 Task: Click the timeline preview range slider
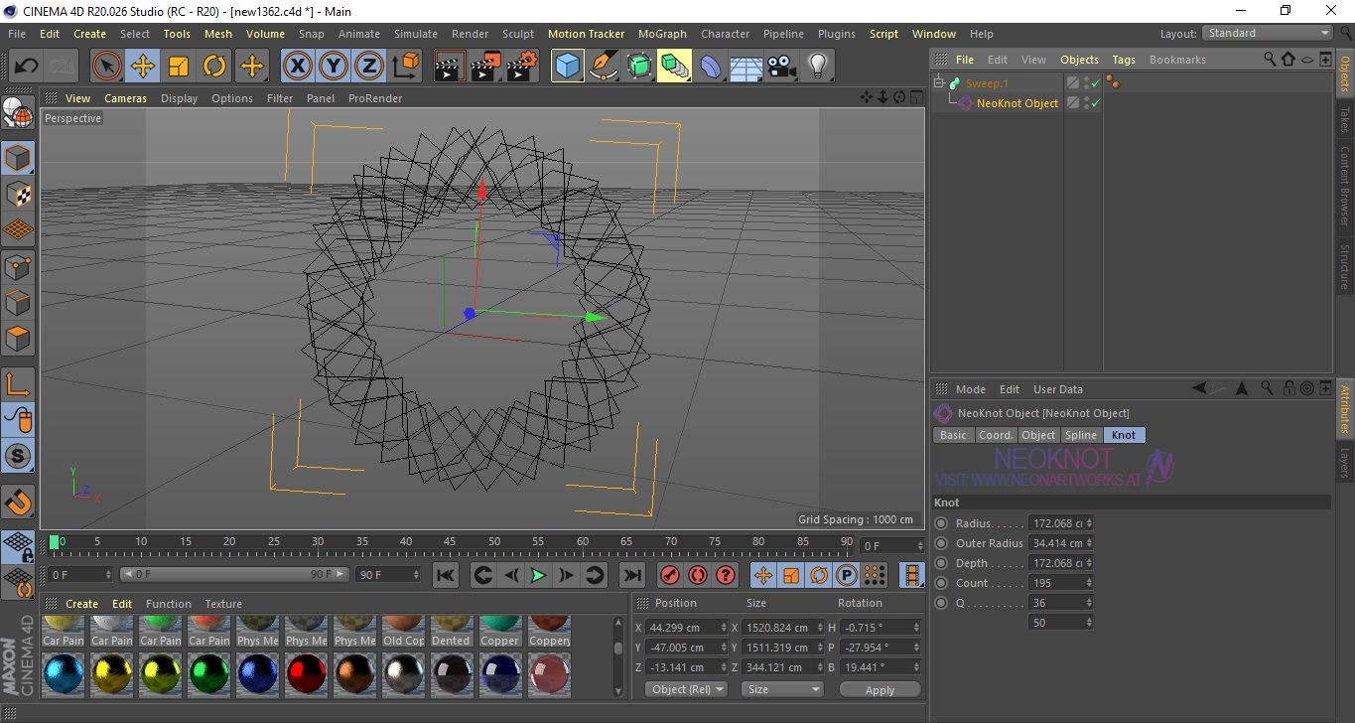click(x=234, y=574)
